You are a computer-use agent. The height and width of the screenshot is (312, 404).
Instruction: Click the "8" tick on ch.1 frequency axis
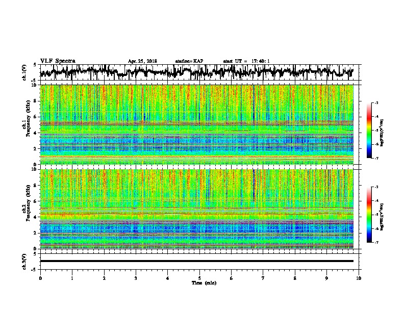36,101
